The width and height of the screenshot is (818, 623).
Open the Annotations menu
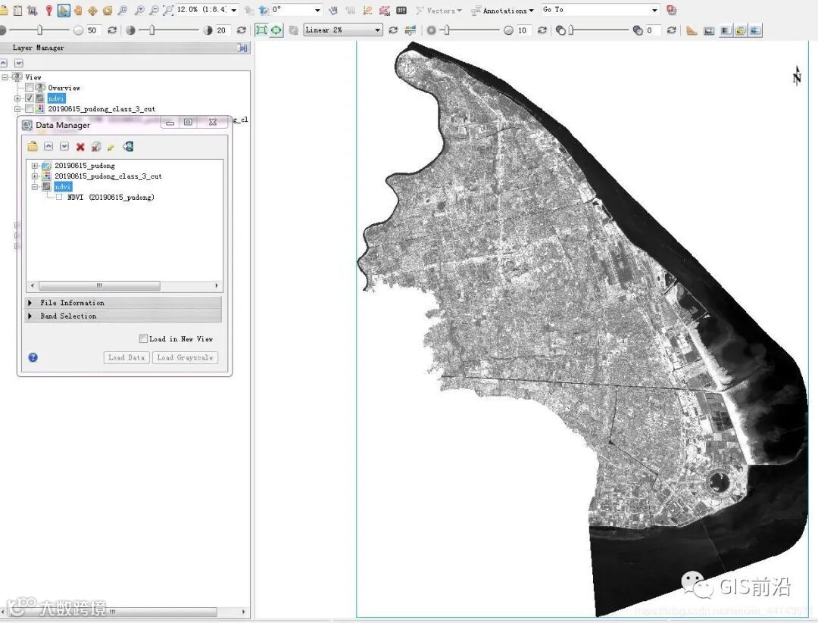(x=502, y=11)
